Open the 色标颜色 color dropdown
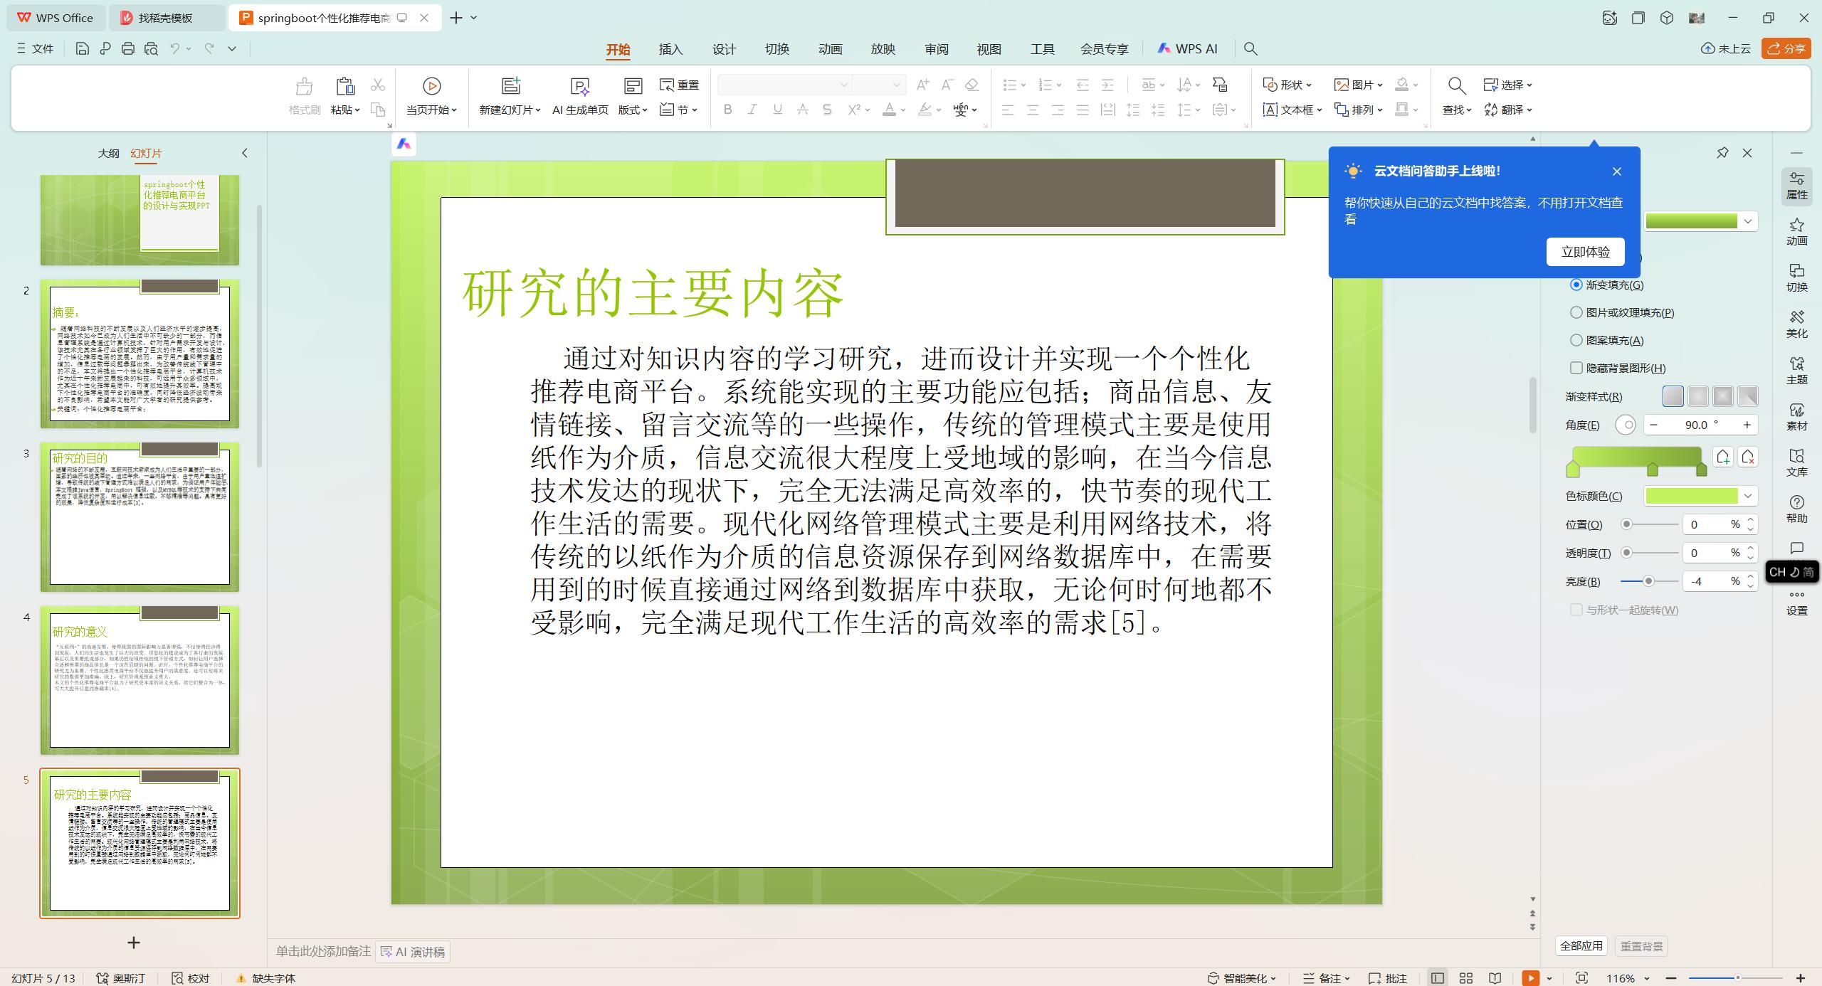Screen dimensions: 1822x986 [1748, 496]
